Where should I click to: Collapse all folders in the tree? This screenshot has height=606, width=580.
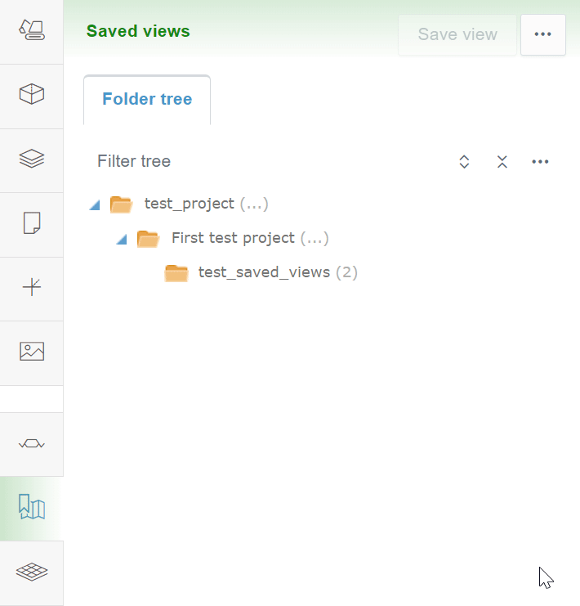[502, 162]
